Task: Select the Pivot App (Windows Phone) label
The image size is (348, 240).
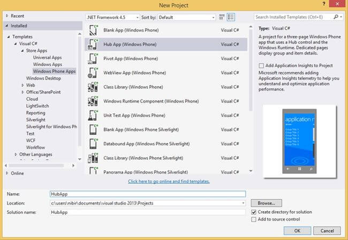Action: pos(131,58)
